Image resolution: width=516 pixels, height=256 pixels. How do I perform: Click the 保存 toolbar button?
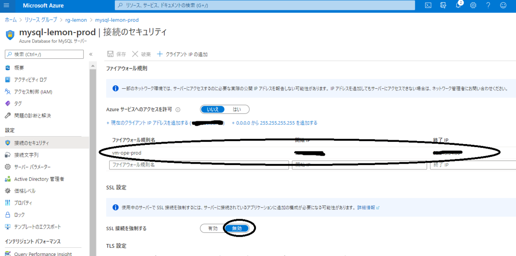pos(117,54)
